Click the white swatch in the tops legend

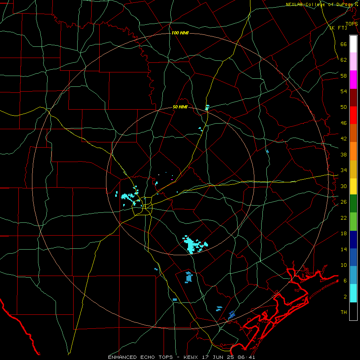(353, 44)
